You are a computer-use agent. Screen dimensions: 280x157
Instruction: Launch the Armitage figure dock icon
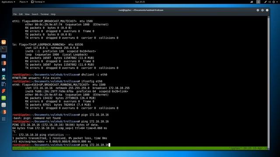3,77
